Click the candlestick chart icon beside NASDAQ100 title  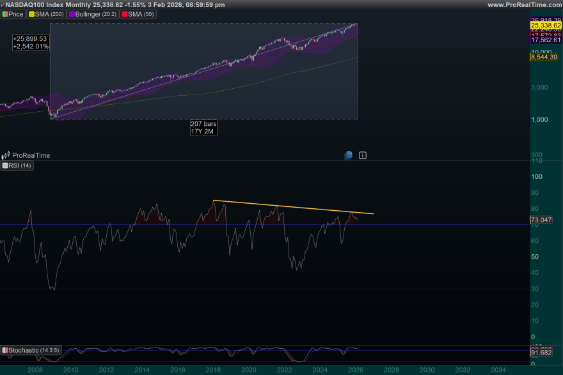click(x=4, y=4)
